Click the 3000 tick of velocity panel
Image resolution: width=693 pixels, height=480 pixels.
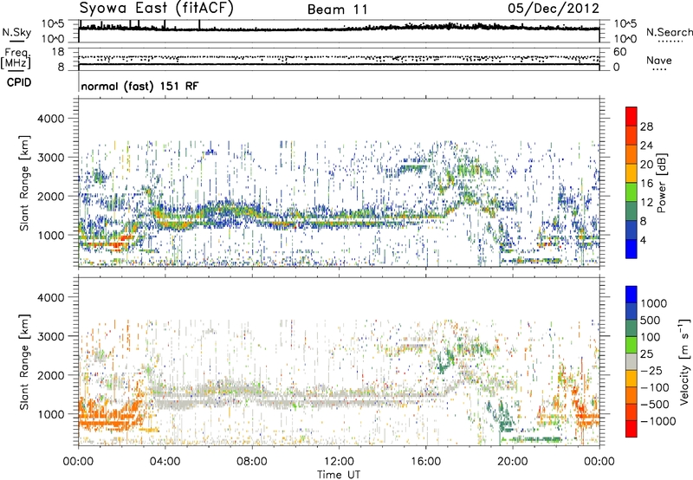[51, 336]
